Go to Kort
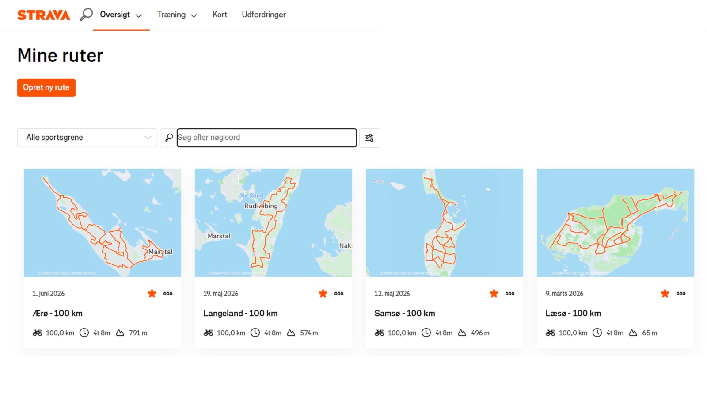This screenshot has width=707, height=398. 220,15
